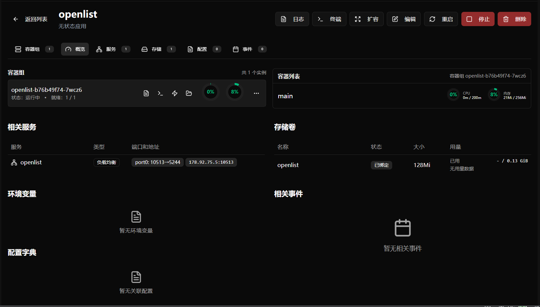Delete the app with 删除

[514, 19]
